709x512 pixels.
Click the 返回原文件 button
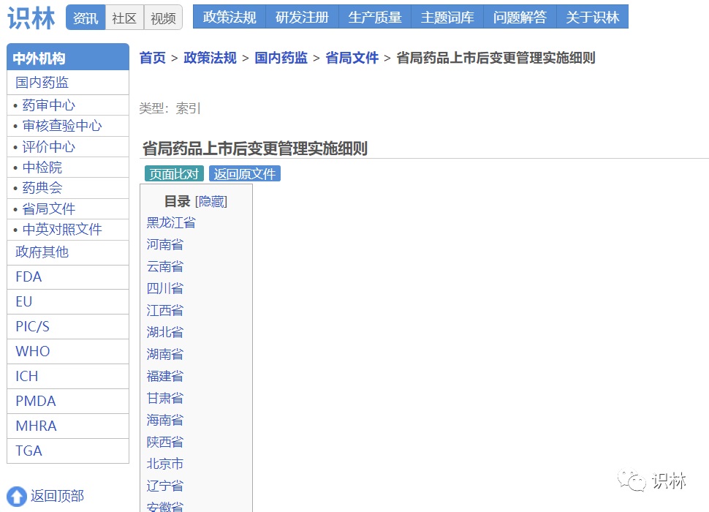(x=245, y=173)
